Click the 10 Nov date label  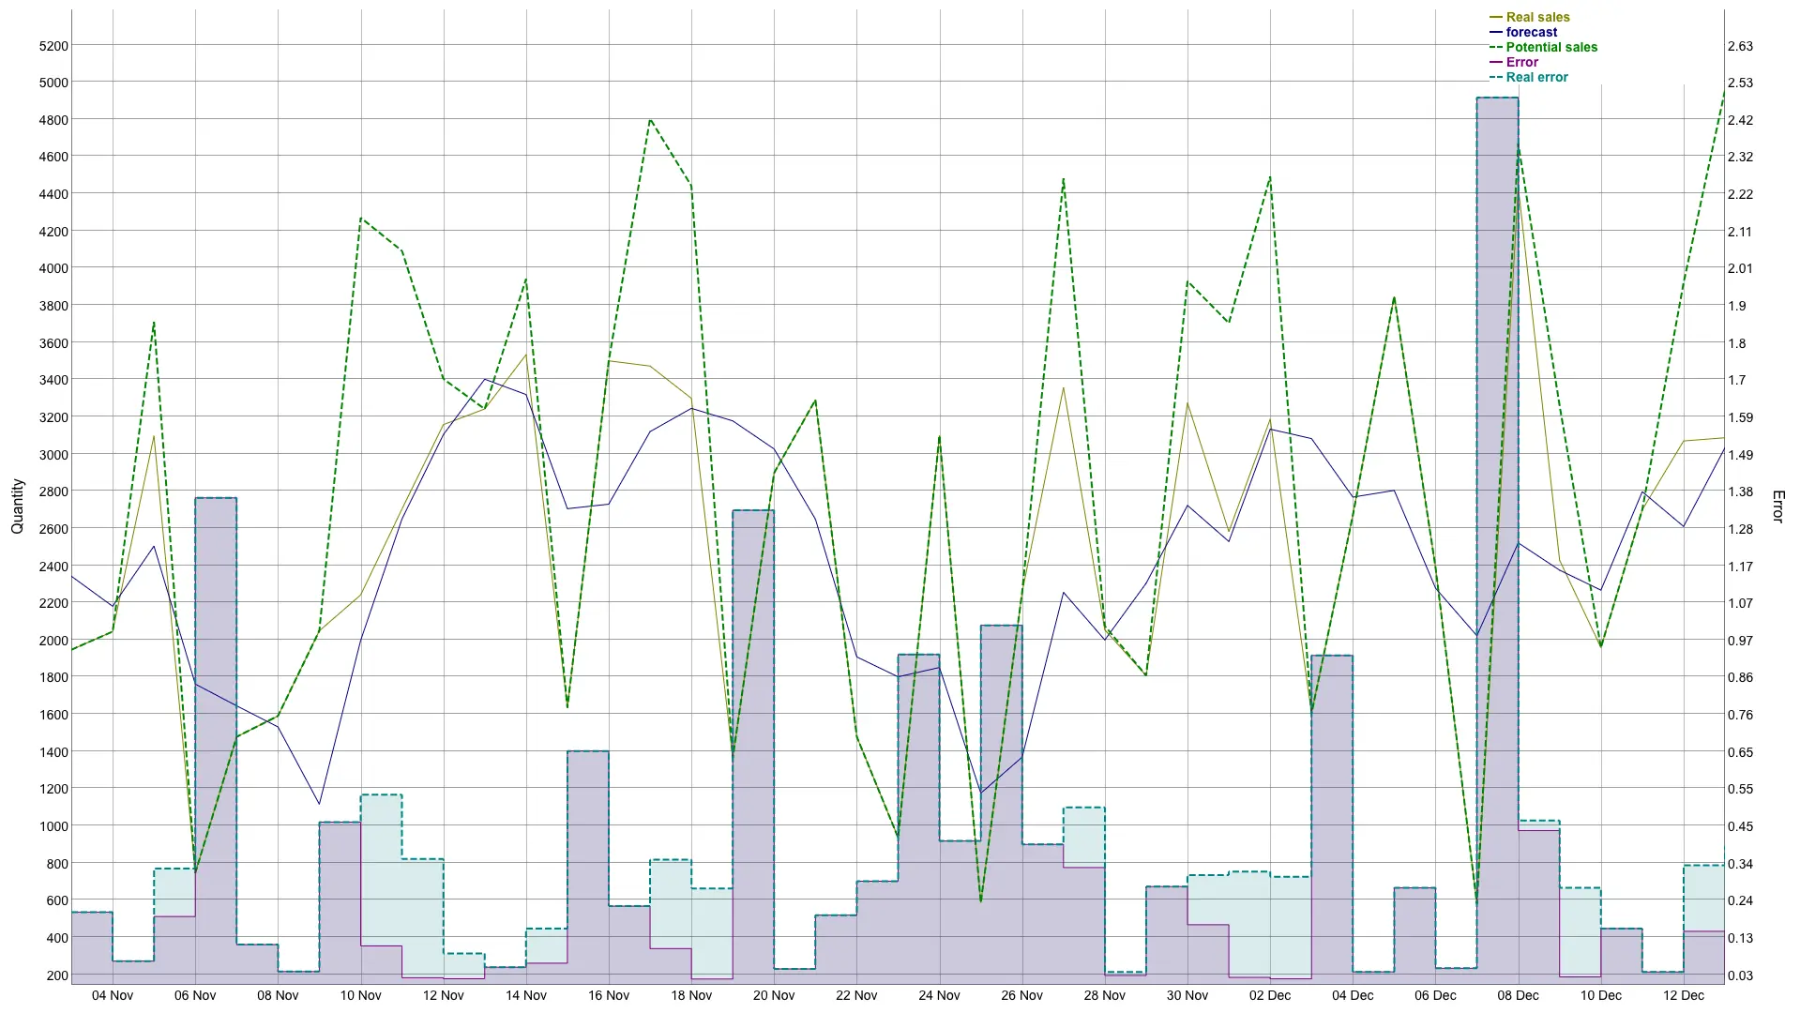(360, 995)
